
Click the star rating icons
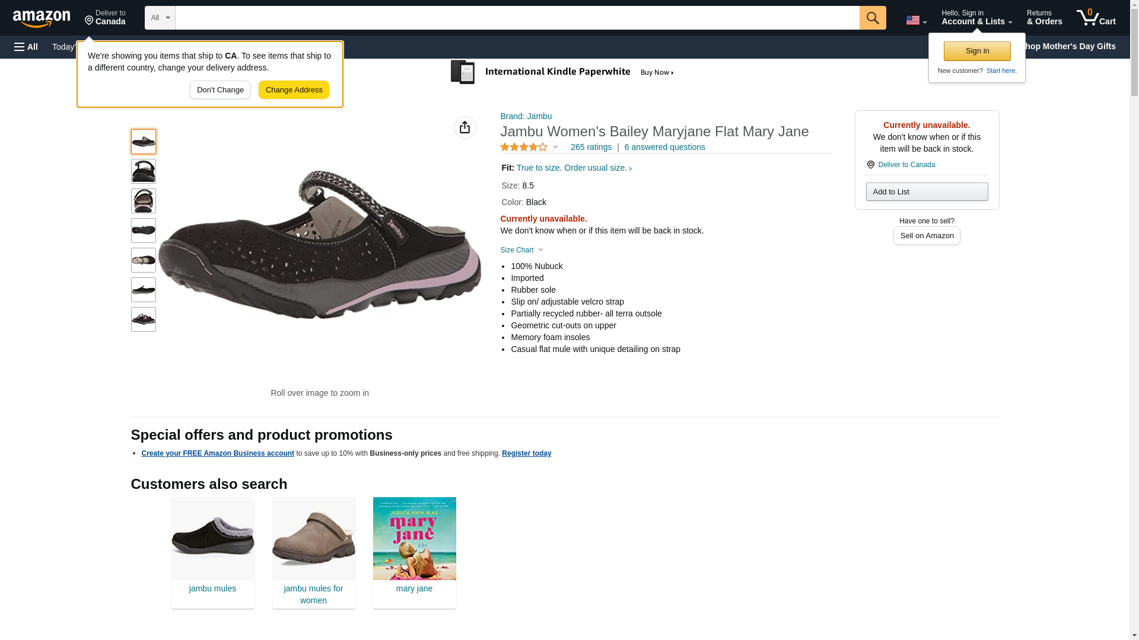click(524, 147)
